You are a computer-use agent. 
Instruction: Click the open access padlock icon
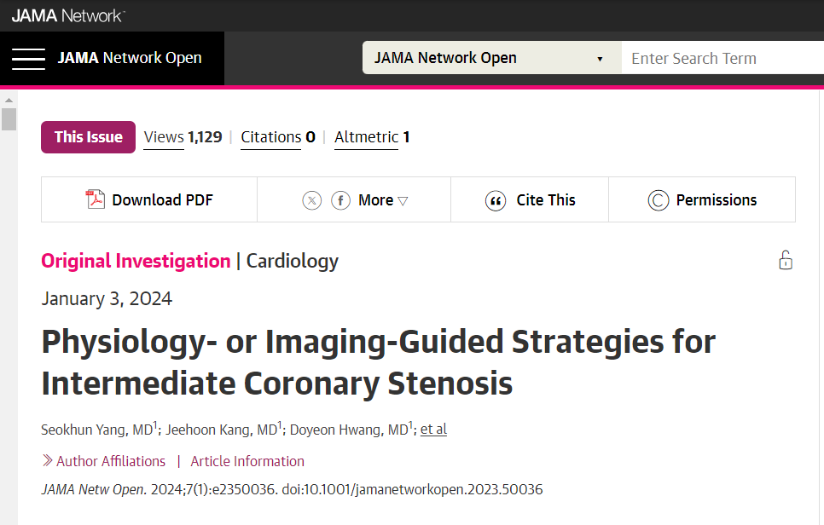tap(786, 260)
